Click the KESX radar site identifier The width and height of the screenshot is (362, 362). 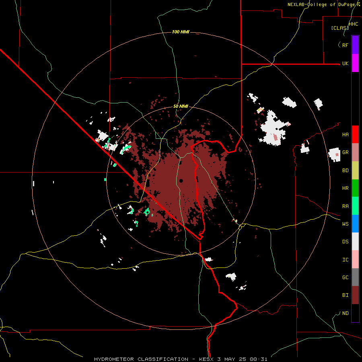pos(206,359)
